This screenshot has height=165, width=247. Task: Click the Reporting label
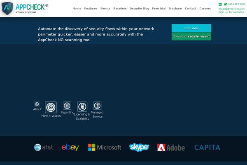point(68,113)
